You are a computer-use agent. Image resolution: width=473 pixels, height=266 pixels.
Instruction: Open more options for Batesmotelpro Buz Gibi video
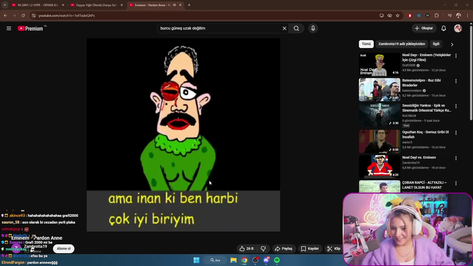tap(456, 81)
